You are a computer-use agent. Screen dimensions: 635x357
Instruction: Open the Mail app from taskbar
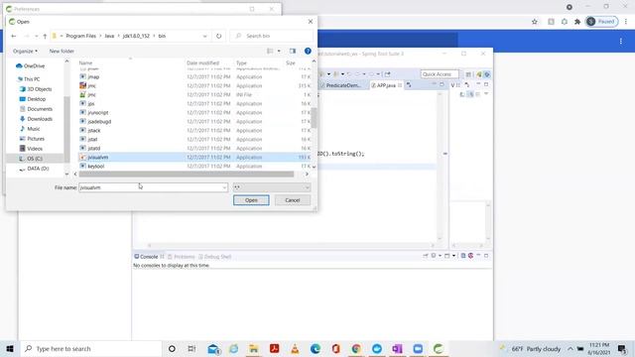tap(213, 348)
